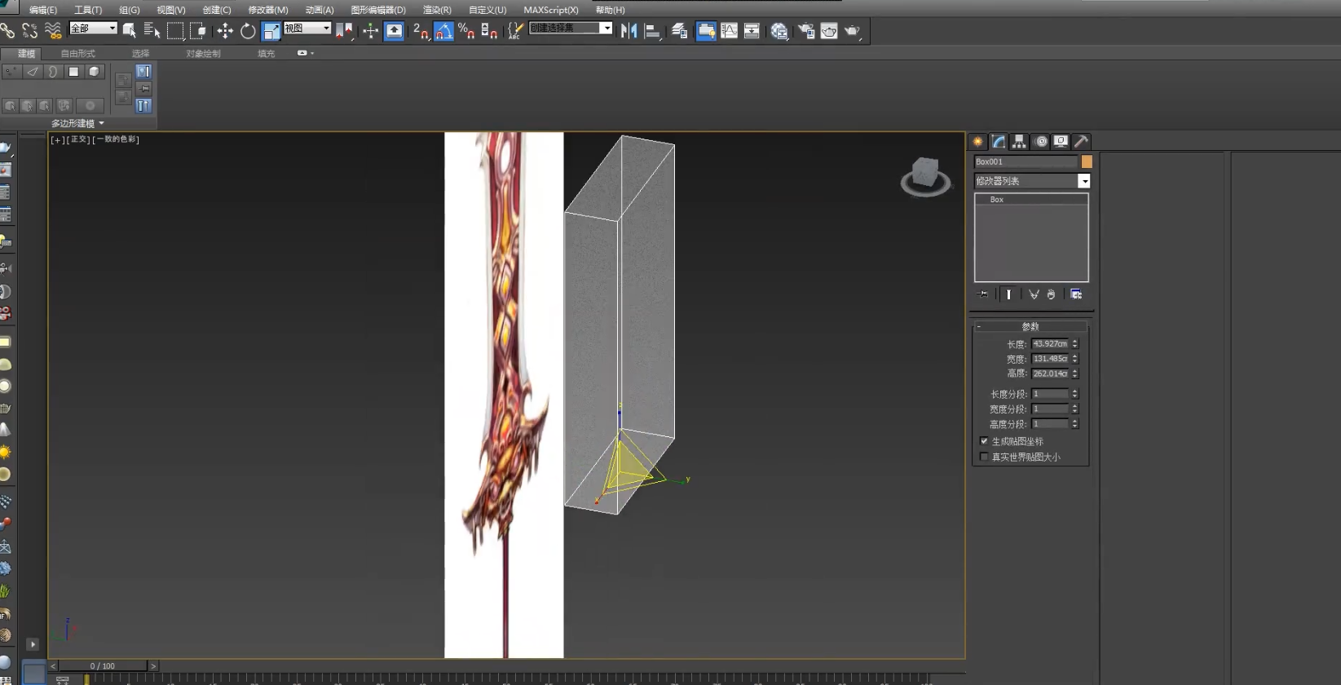The width and height of the screenshot is (1341, 685).
Task: Open the 工具(T) menu
Action: click(88, 10)
